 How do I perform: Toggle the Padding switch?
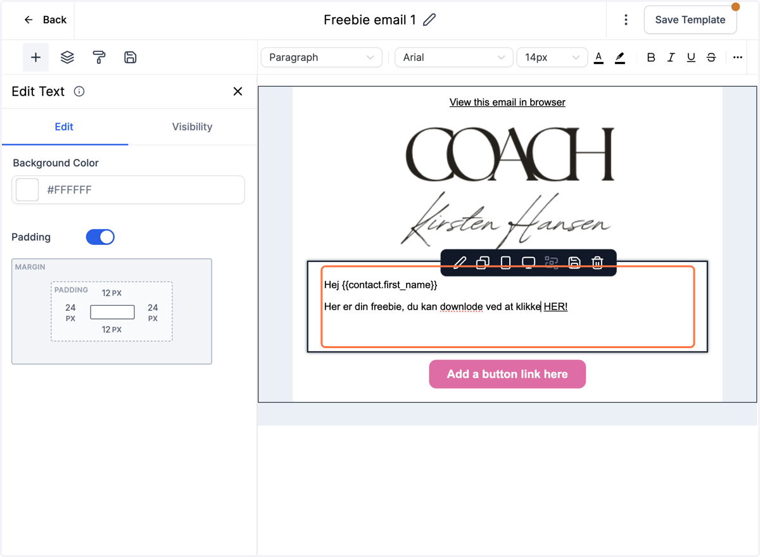[x=100, y=237]
